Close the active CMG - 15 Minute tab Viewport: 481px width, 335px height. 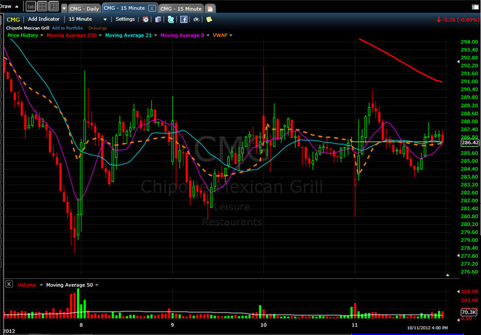[x=152, y=8]
